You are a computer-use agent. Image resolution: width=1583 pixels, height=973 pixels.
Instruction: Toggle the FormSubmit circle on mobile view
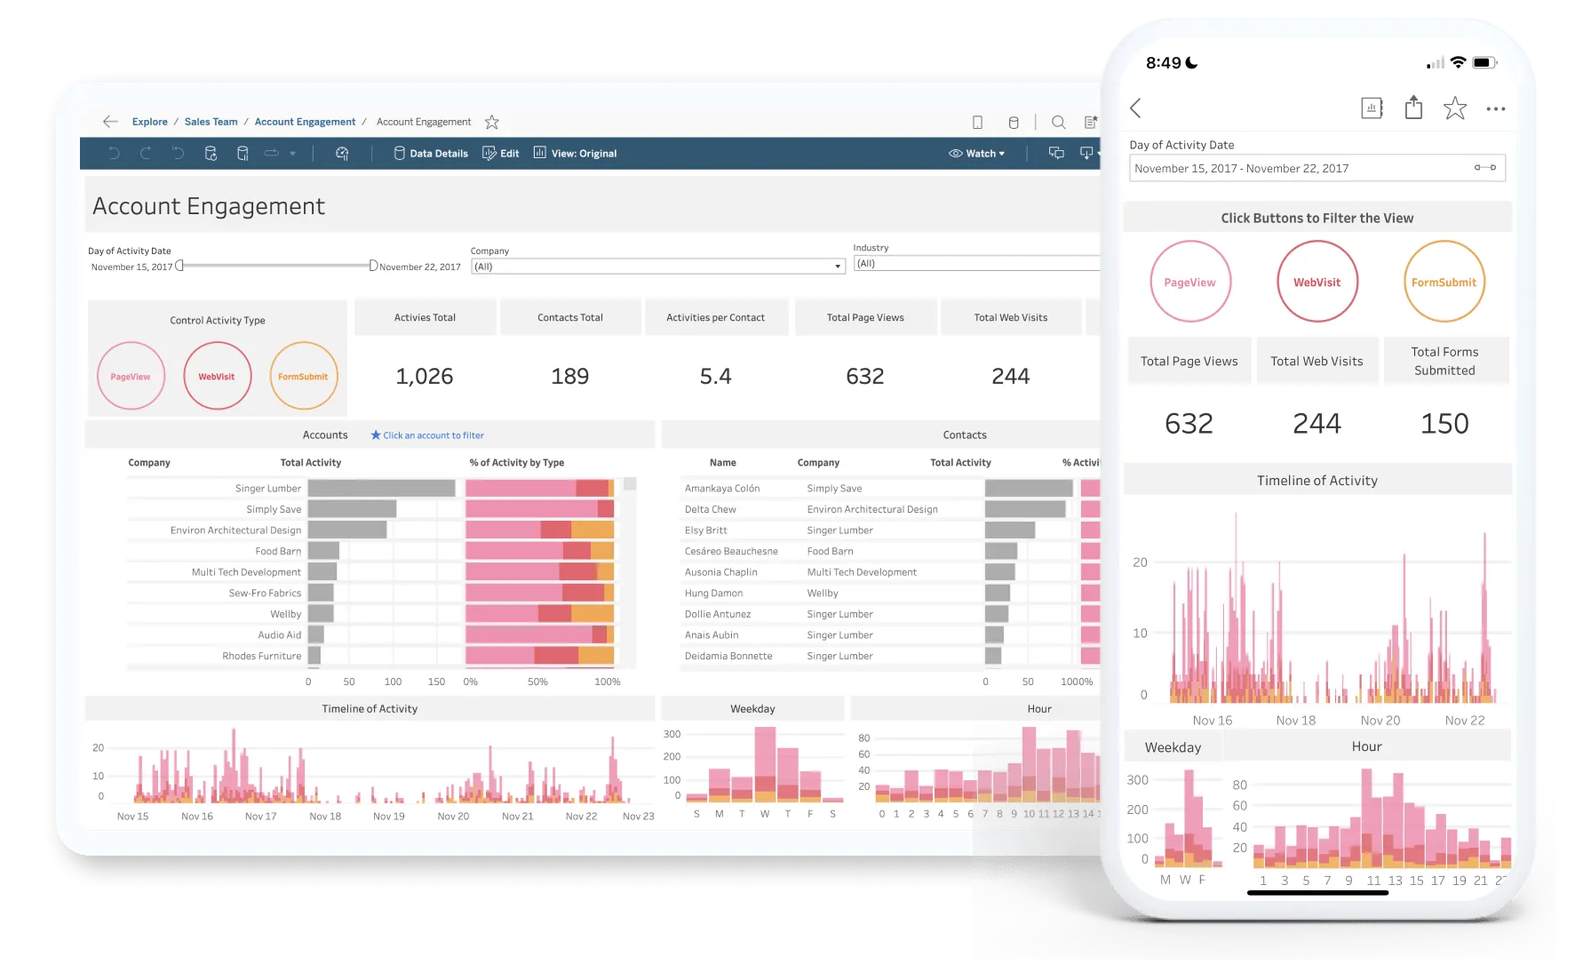point(1444,282)
